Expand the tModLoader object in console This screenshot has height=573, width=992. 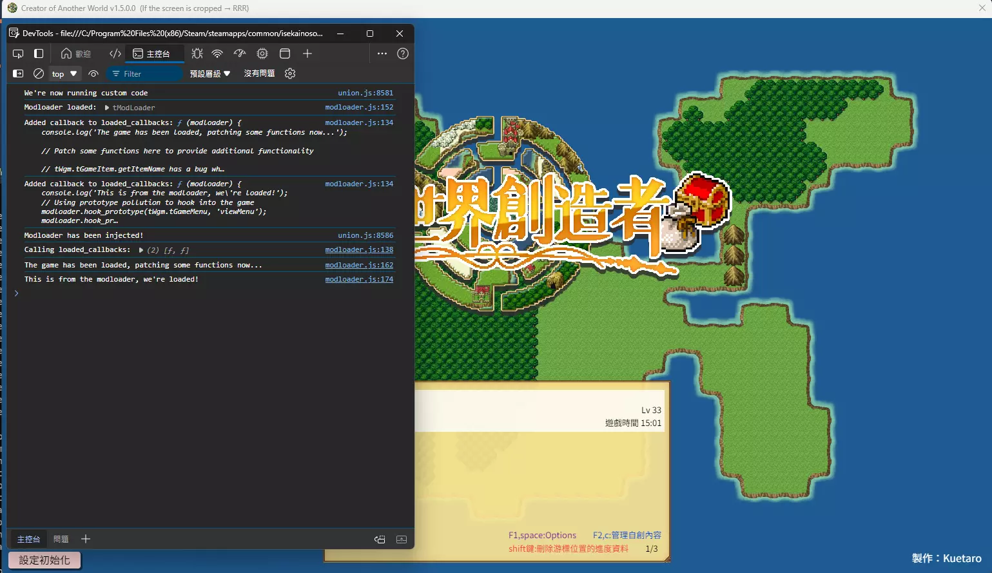[x=107, y=108]
